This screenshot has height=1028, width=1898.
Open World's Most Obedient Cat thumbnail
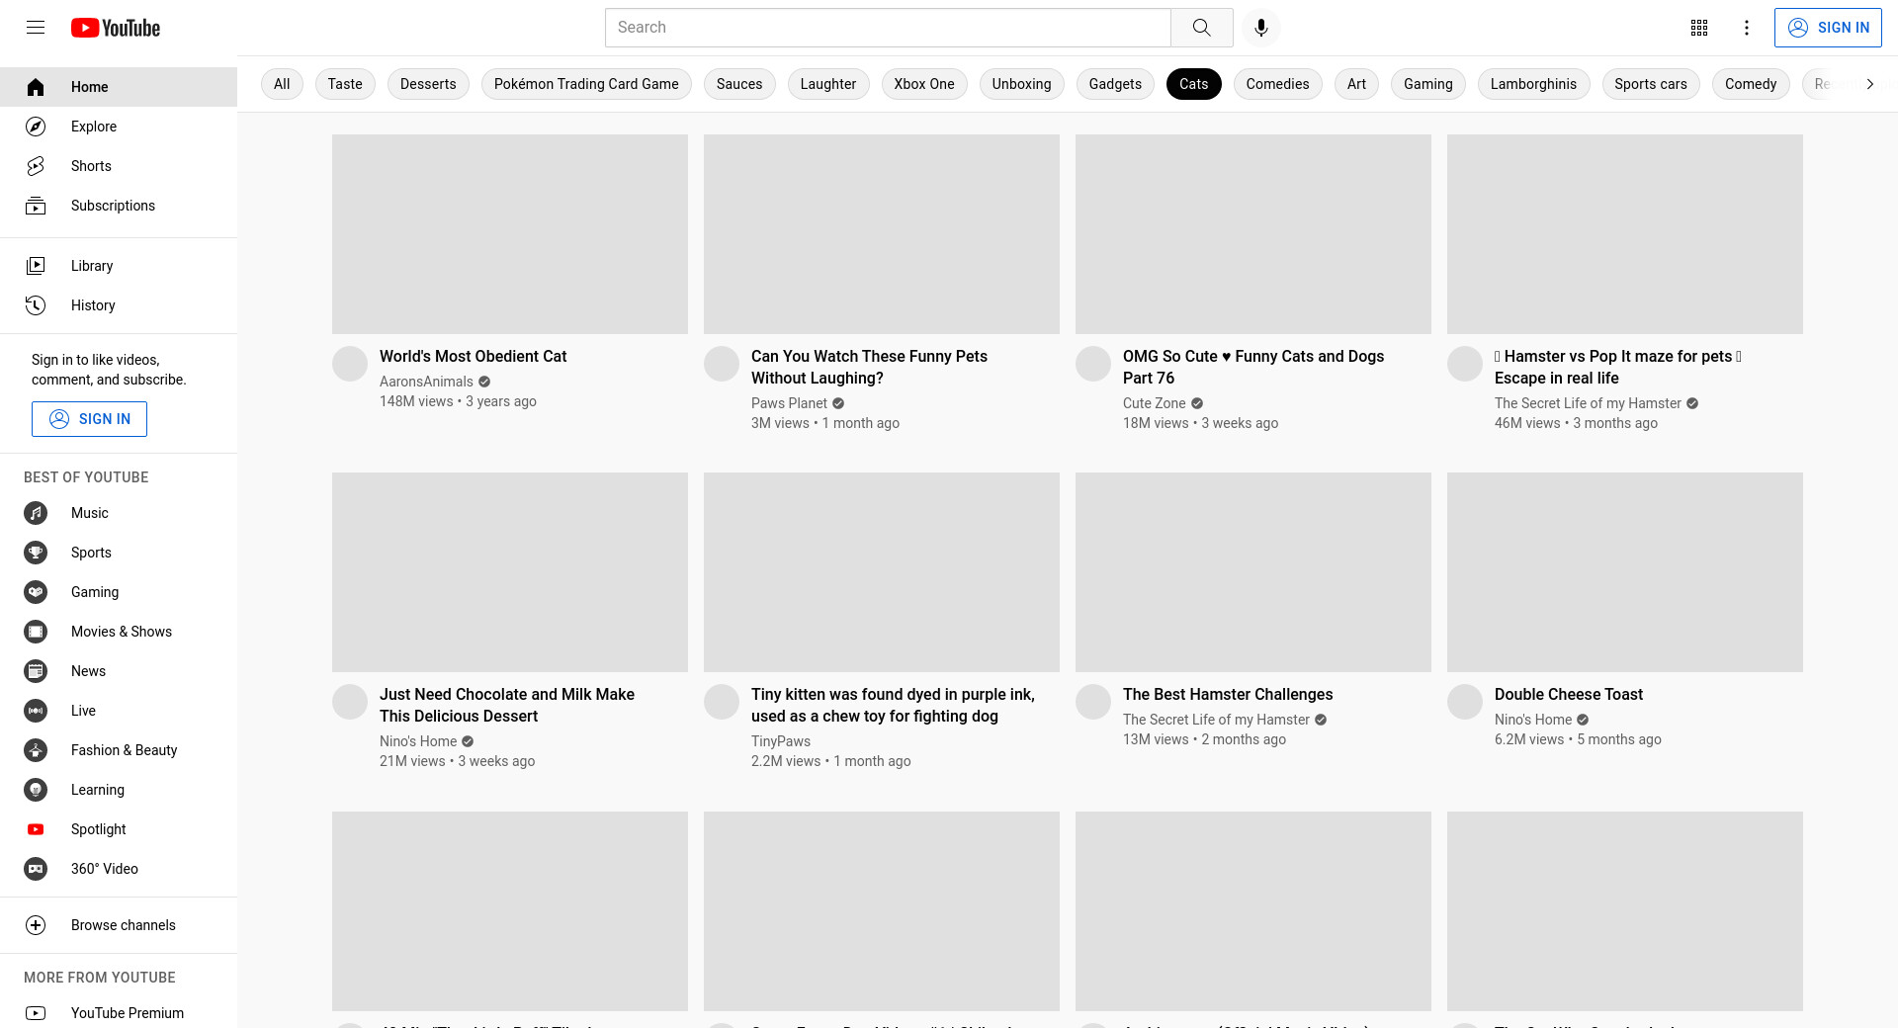point(510,234)
